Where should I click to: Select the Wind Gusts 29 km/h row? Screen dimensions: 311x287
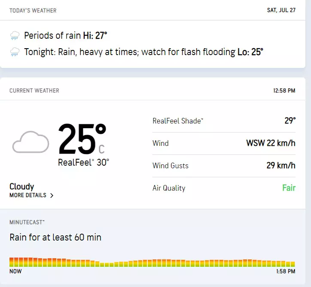pyautogui.click(x=224, y=166)
